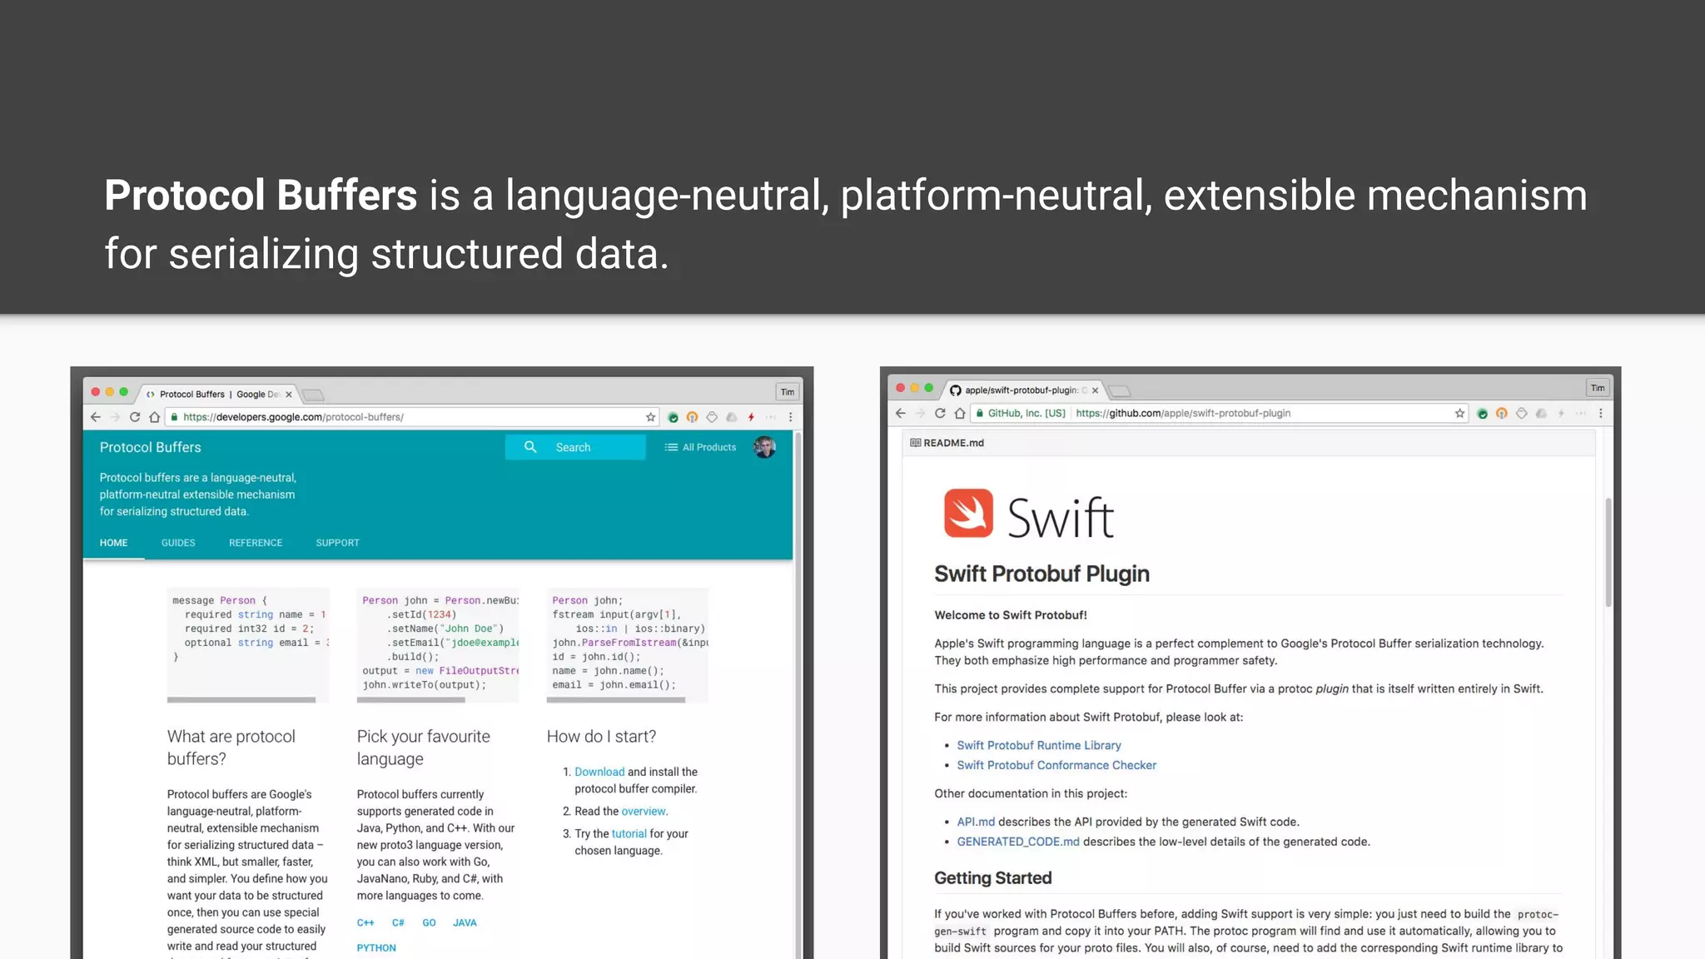Viewport: 1705px width, 959px height.
Task: Click the GitHub page vertical scrollbar
Action: point(1608,553)
